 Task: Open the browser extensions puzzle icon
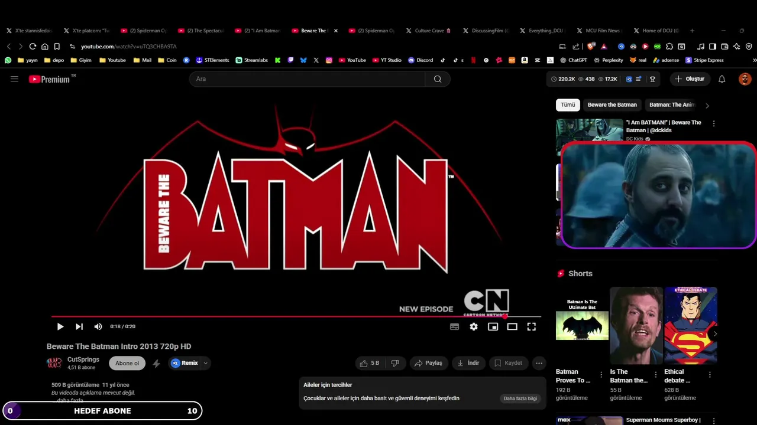click(x=669, y=46)
